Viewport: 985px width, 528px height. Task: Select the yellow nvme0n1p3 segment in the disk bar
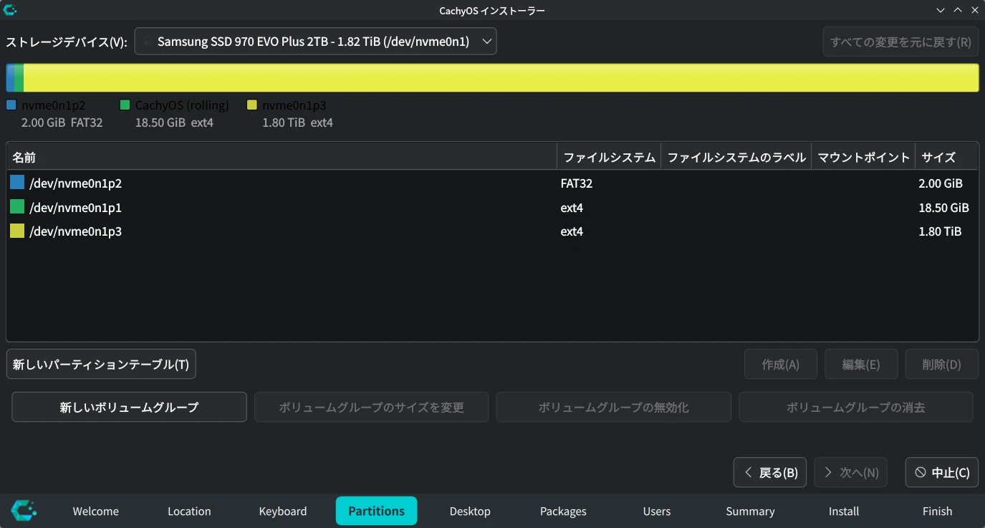coord(501,77)
